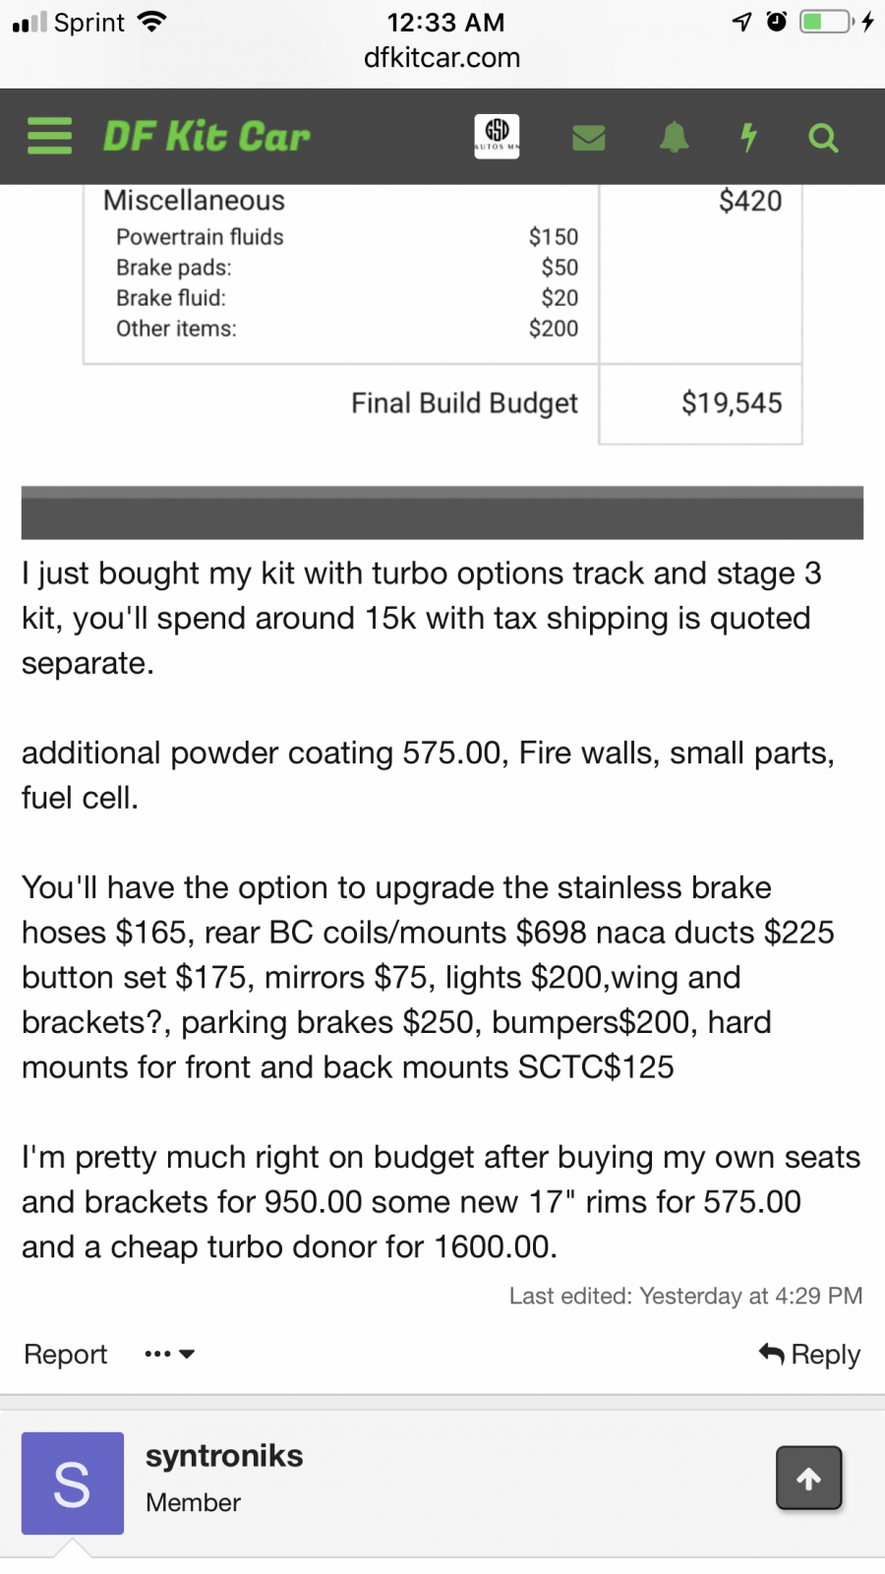
Task: Expand the three-dot more options dropdown
Action: pos(169,1355)
